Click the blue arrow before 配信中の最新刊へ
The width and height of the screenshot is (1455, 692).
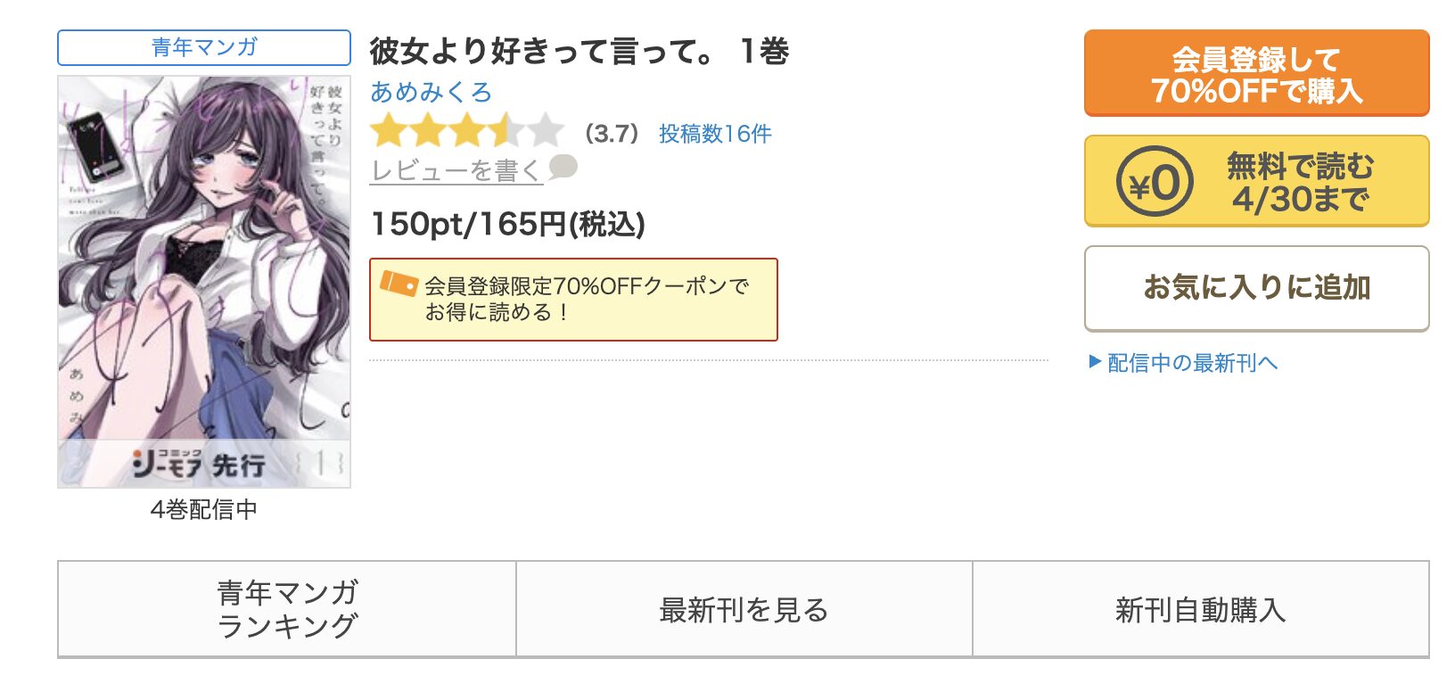1095,362
